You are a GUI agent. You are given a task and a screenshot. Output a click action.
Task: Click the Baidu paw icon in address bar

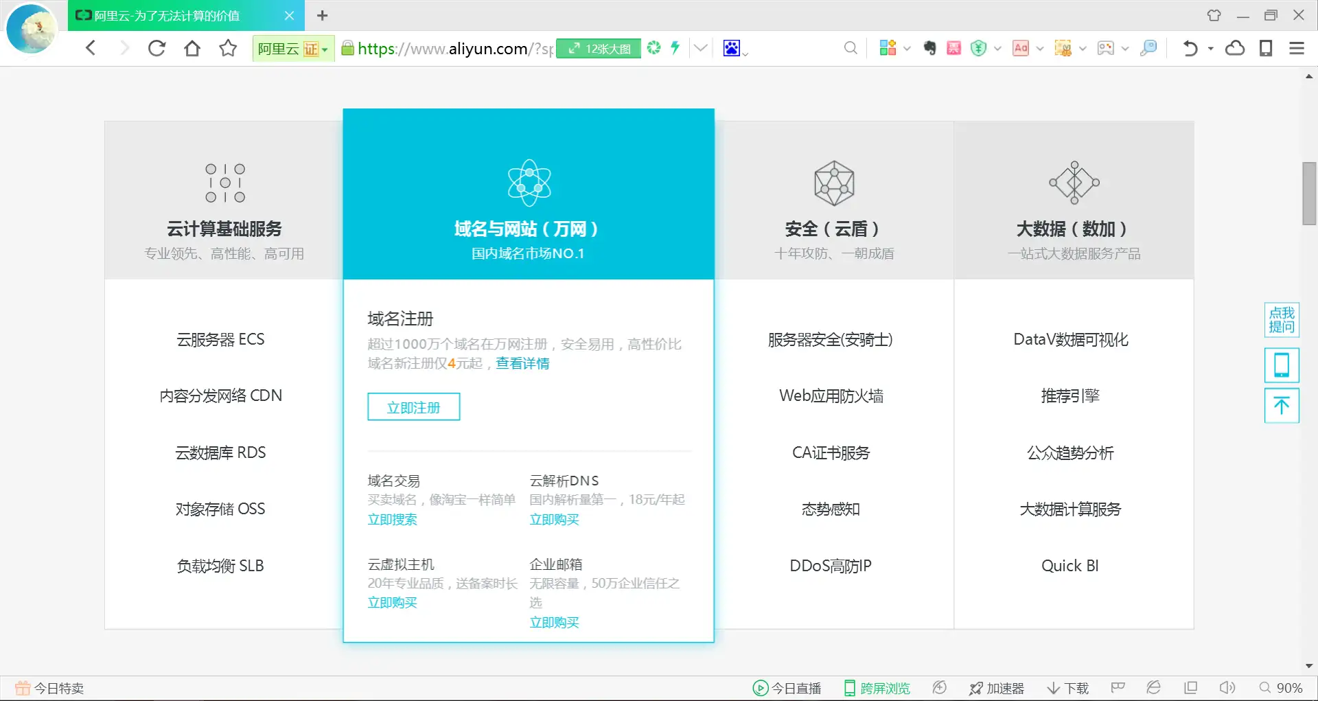tap(732, 48)
